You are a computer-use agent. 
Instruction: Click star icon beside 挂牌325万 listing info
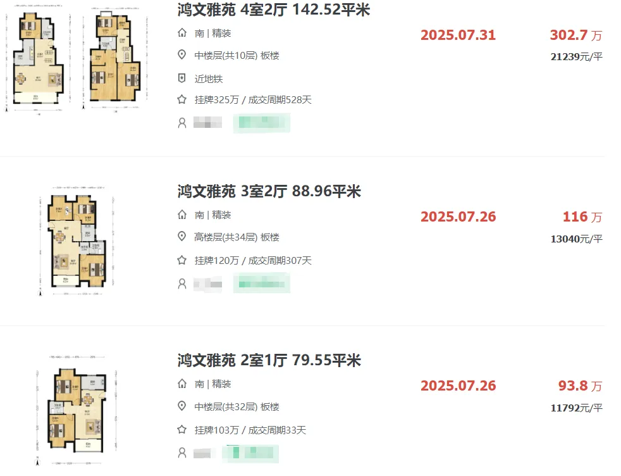[x=181, y=99]
